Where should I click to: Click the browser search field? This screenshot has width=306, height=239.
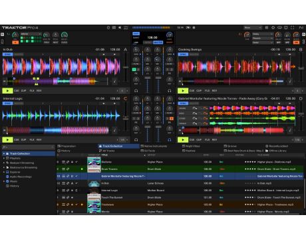point(28,147)
